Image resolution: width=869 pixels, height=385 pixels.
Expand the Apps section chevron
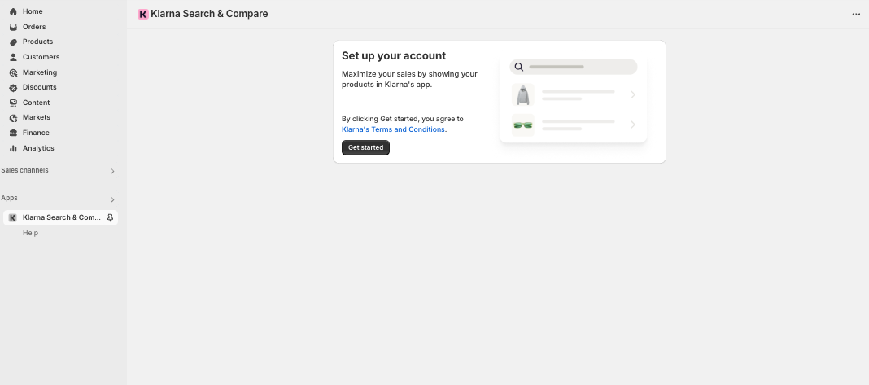point(112,199)
